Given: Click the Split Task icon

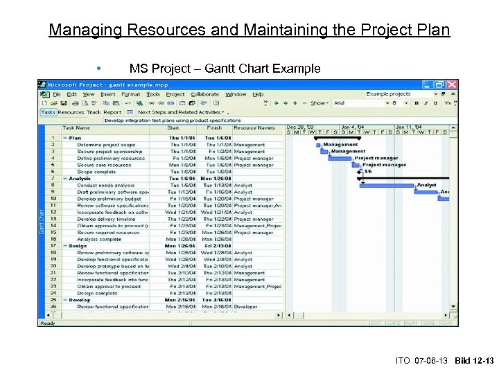Looking at the screenshot, I should (x=171, y=103).
